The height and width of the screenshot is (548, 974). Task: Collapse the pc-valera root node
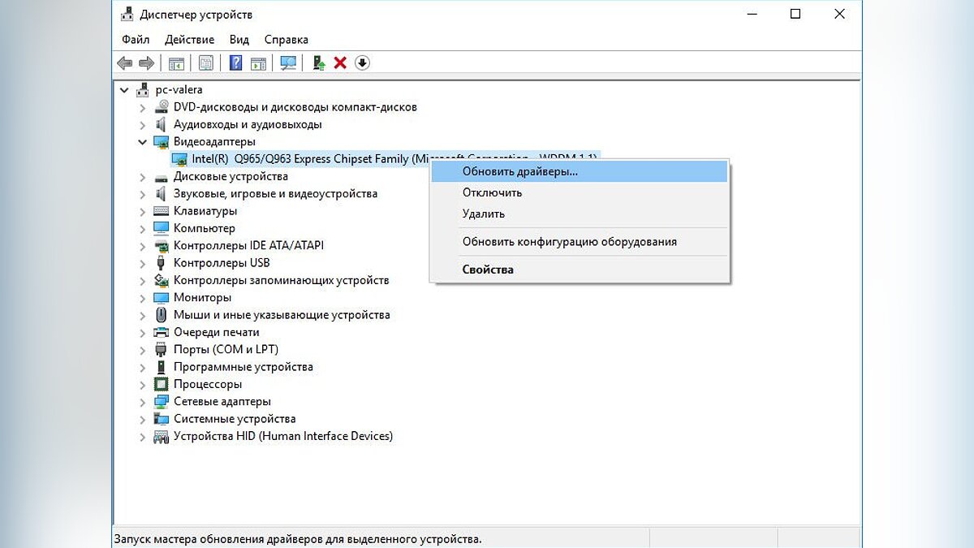click(124, 89)
